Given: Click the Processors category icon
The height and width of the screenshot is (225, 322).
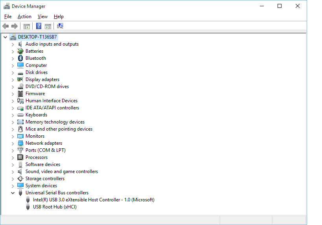Looking at the screenshot, I should tap(20, 157).
